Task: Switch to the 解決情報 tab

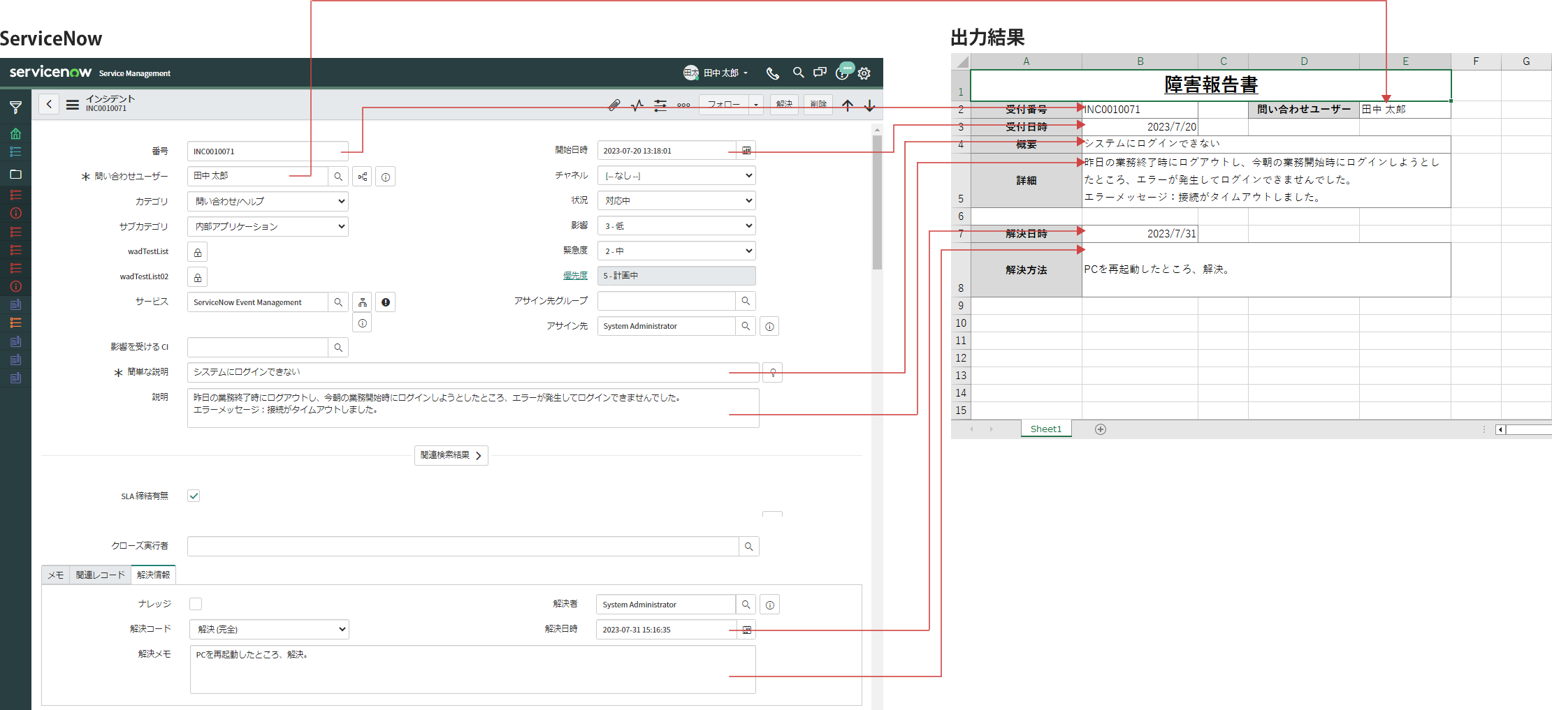Action: (154, 575)
